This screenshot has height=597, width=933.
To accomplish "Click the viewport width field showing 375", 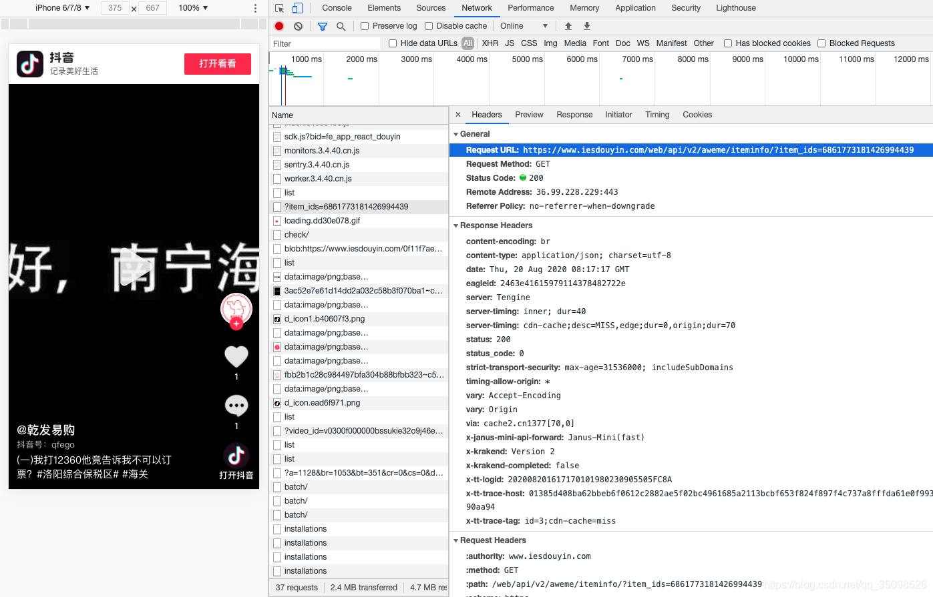I will (x=115, y=8).
